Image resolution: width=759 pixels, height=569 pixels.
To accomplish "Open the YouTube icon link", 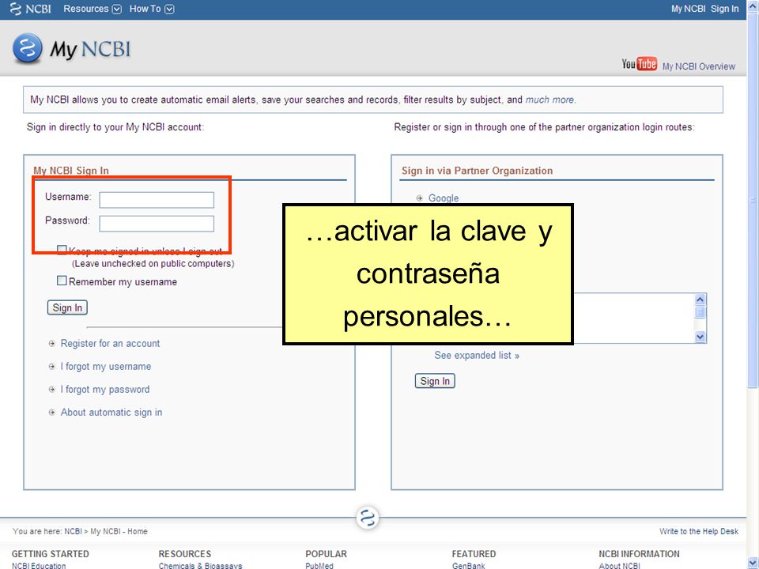I will click(639, 64).
